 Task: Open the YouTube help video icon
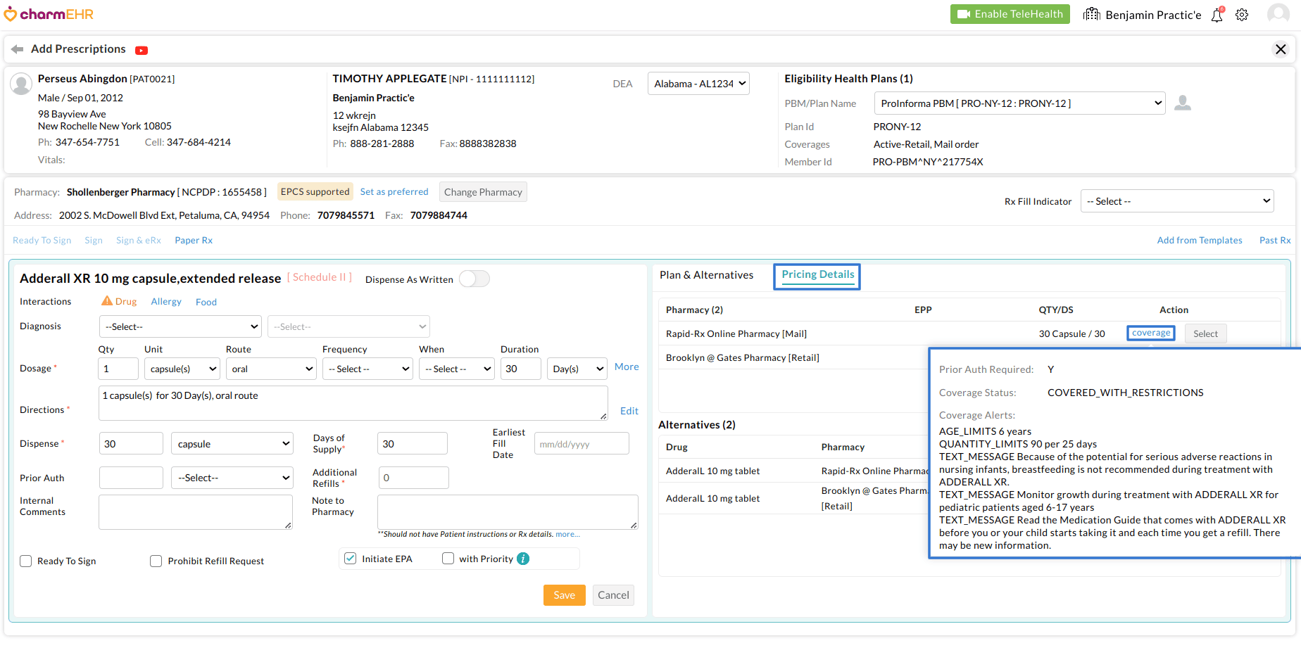click(142, 50)
